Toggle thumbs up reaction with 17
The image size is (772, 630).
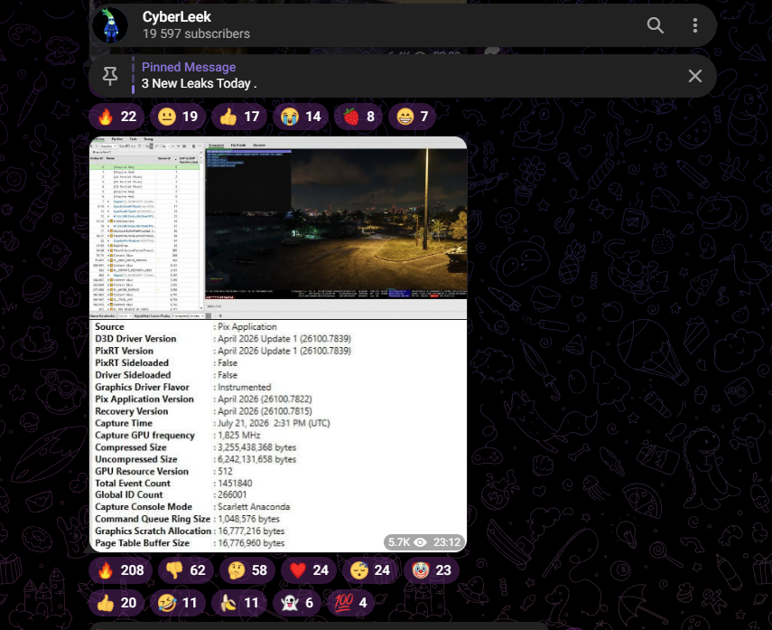[x=239, y=117]
